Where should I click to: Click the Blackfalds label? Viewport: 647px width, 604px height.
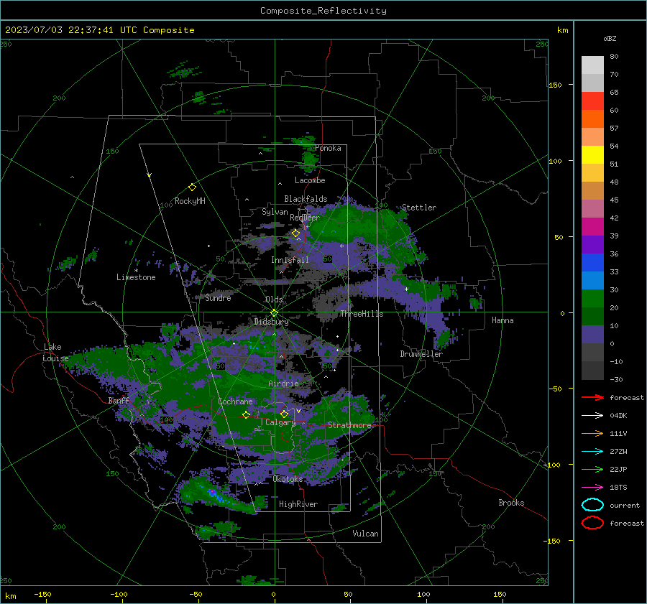click(306, 199)
